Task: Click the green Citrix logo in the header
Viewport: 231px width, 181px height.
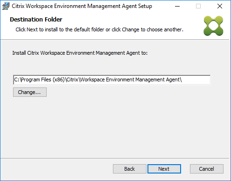Action: [213, 26]
